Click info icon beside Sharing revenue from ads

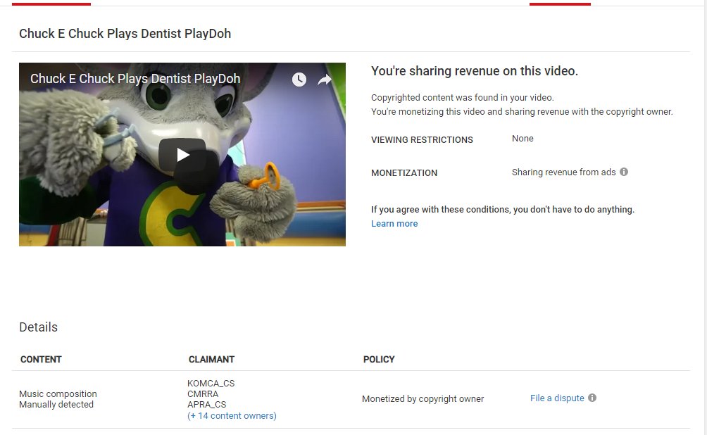pyautogui.click(x=624, y=172)
